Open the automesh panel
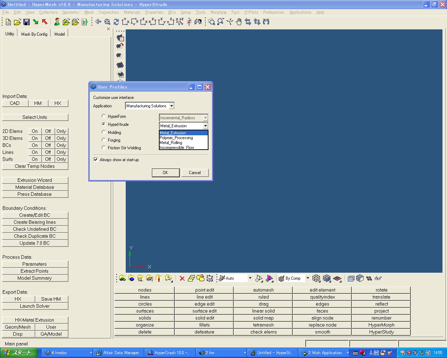 (x=263, y=290)
